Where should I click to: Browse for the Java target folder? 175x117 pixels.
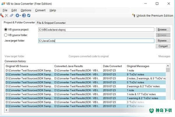pyautogui.click(x=163, y=41)
